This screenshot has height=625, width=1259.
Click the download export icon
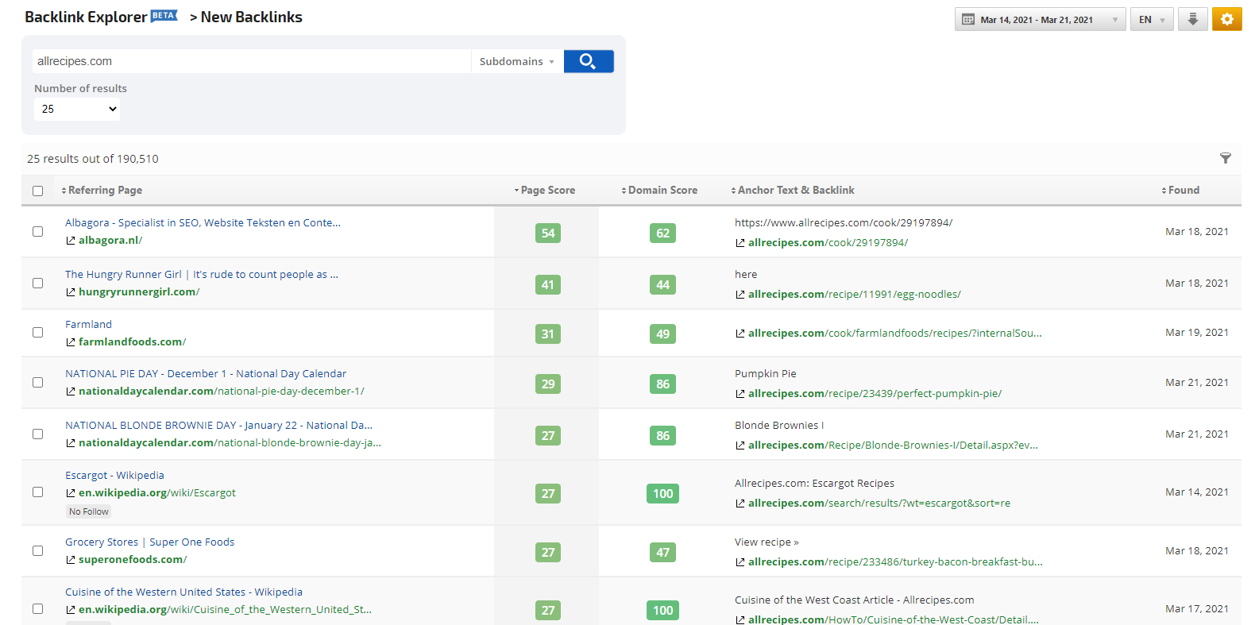click(x=1192, y=19)
